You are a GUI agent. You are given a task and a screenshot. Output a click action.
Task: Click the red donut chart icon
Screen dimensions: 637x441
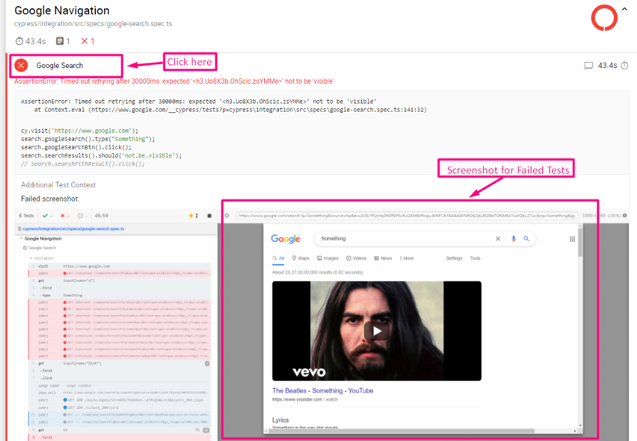pos(604,18)
